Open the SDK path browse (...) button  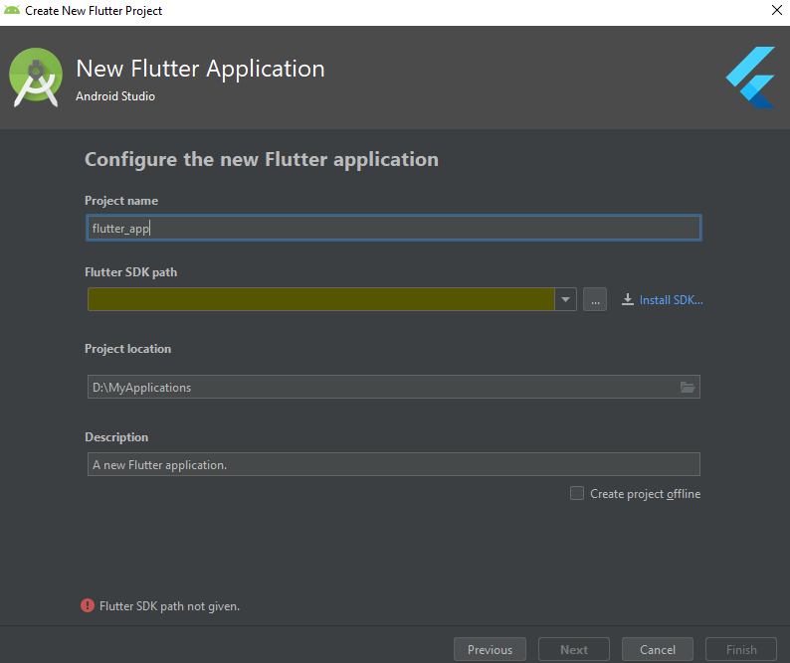point(595,299)
